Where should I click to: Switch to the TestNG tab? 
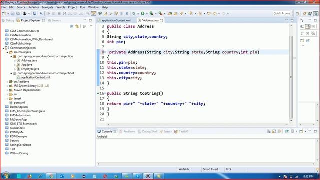[x=181, y=131]
